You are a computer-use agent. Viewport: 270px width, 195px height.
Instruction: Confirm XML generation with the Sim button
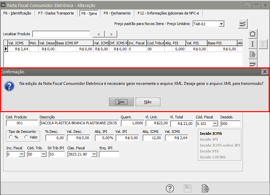click(x=121, y=102)
